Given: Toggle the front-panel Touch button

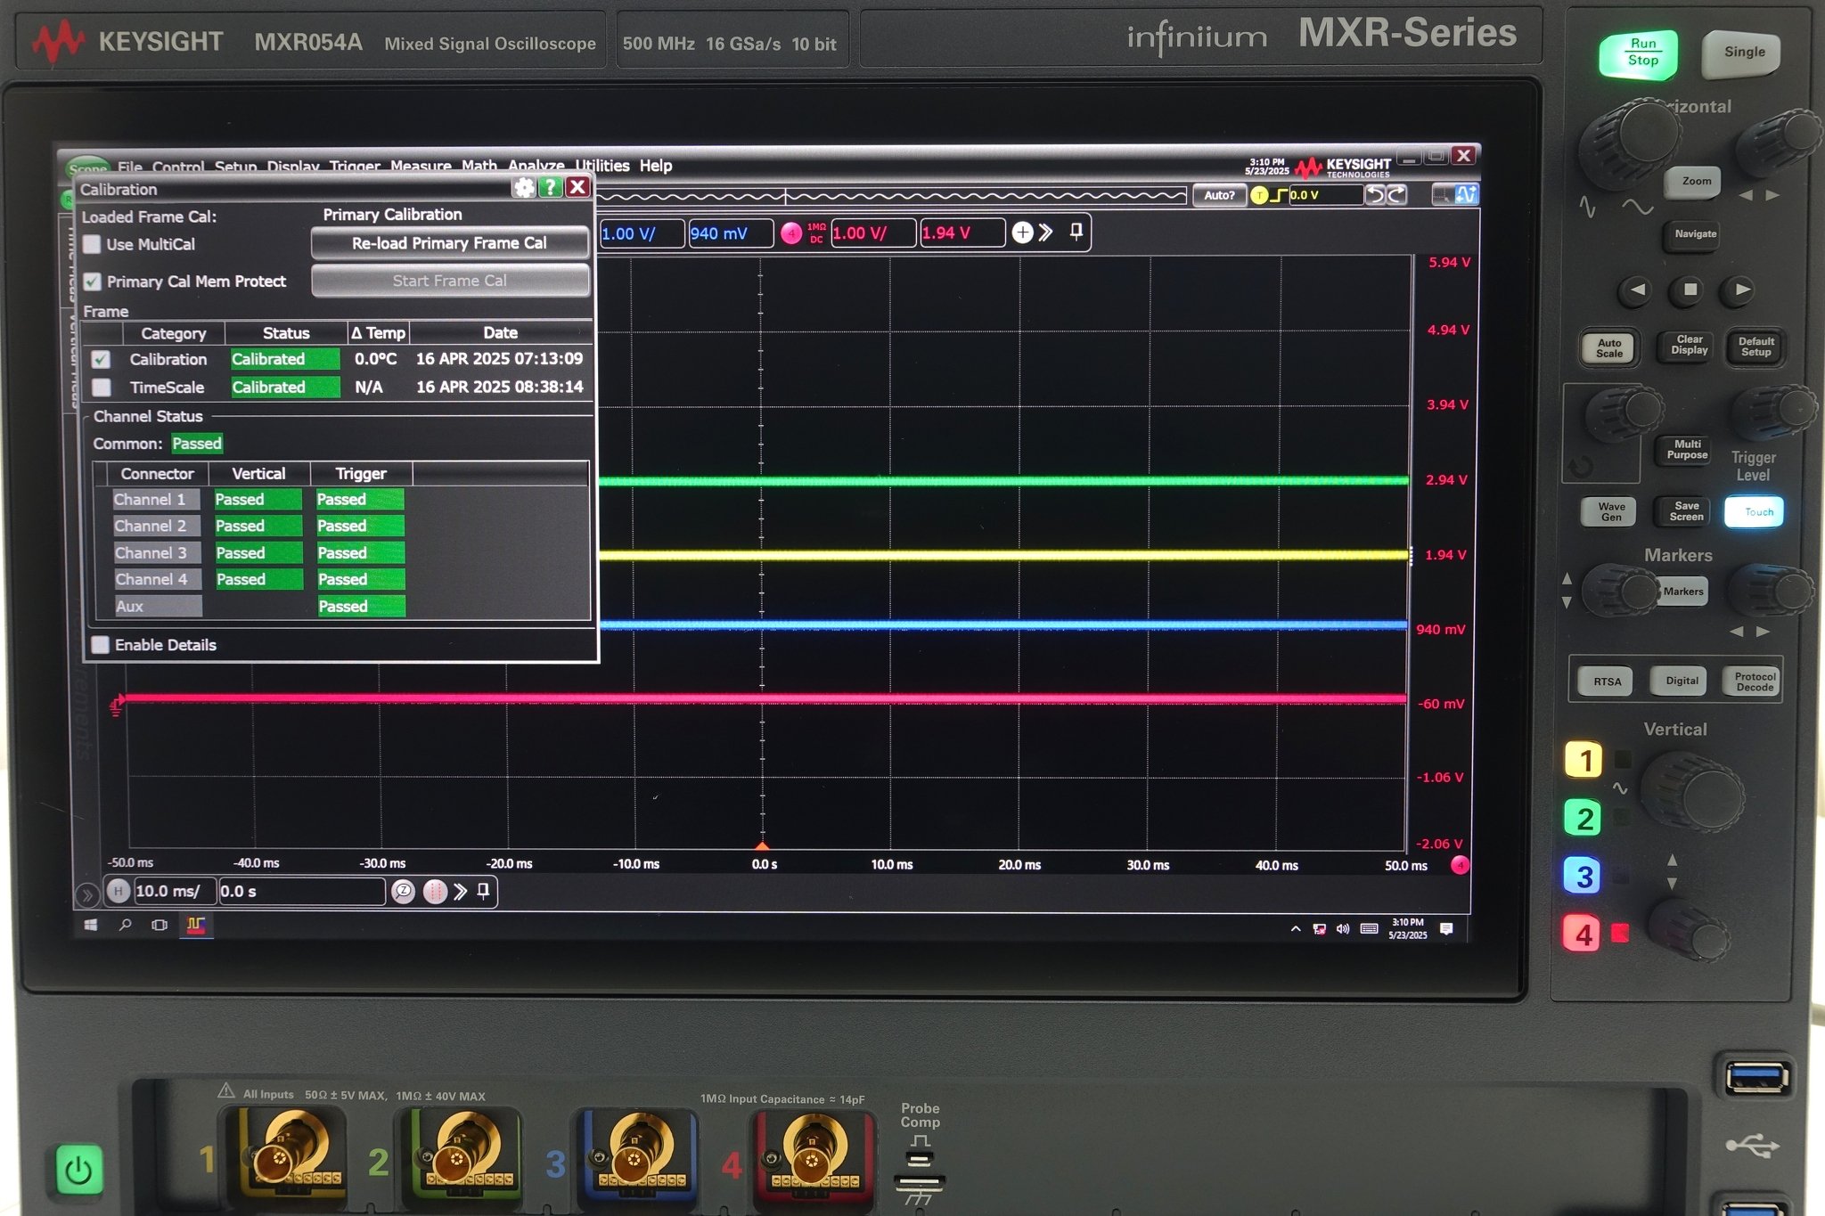Looking at the screenshot, I should 1754,511.
